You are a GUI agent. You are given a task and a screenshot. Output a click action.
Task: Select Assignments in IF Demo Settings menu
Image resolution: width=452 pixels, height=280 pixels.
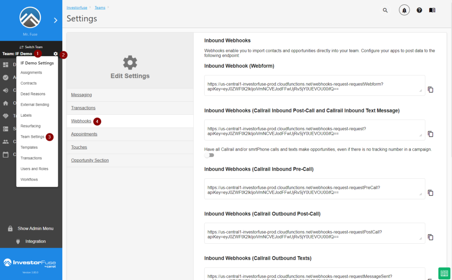[31, 72]
